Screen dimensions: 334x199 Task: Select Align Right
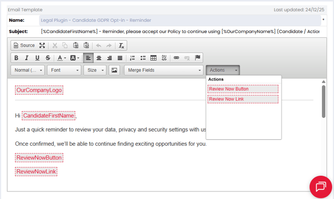110,58
